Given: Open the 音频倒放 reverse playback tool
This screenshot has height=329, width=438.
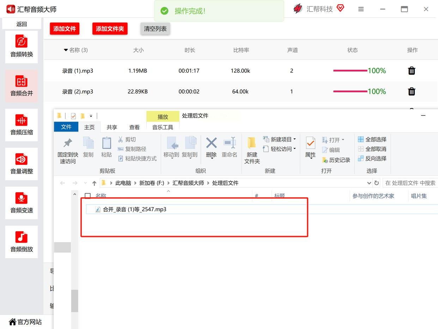Looking at the screenshot, I should point(22,242).
